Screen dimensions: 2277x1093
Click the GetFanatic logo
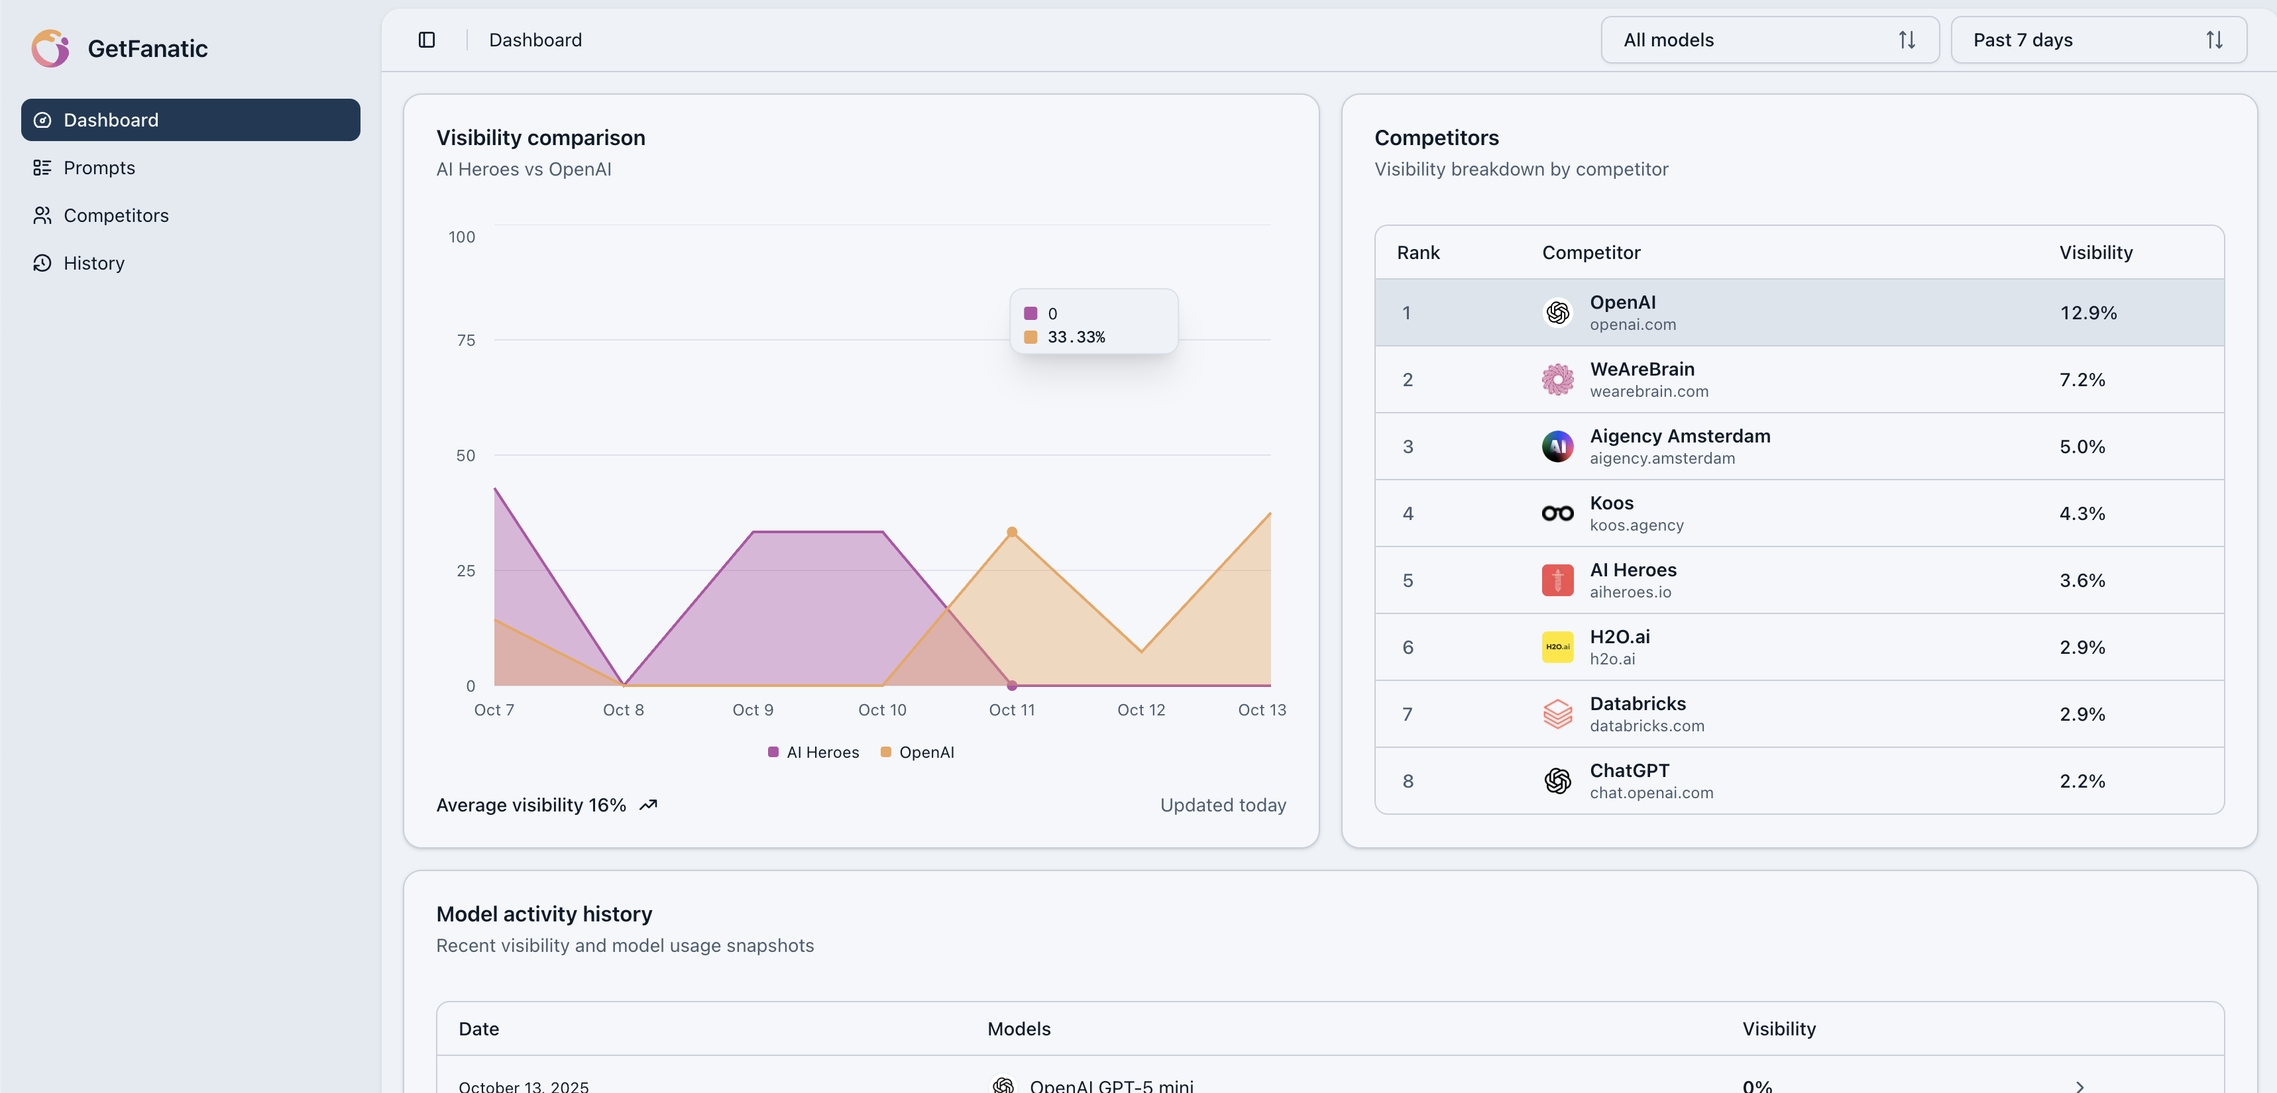click(x=50, y=48)
